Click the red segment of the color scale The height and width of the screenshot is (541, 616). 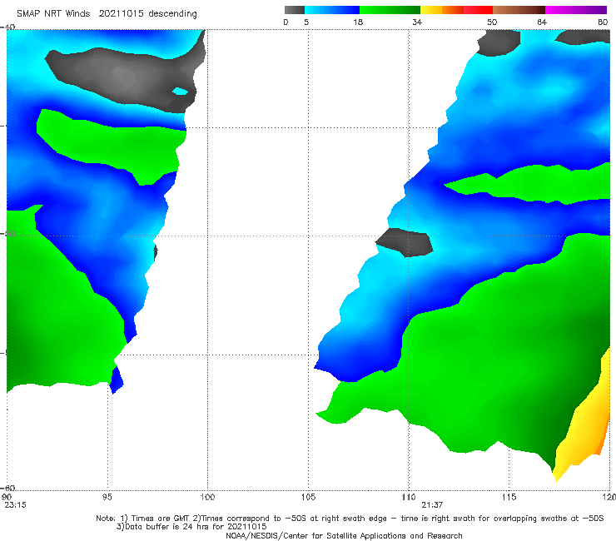click(x=478, y=10)
